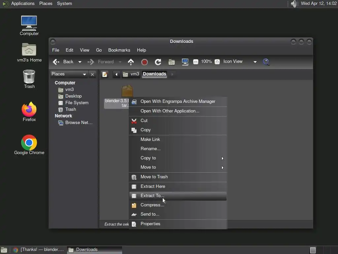Image resolution: width=338 pixels, height=254 pixels.
Task: Open the File menu
Action: click(x=55, y=50)
